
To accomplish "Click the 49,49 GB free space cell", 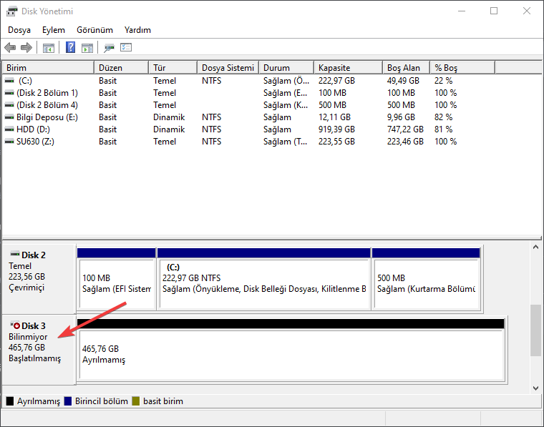I will (403, 81).
